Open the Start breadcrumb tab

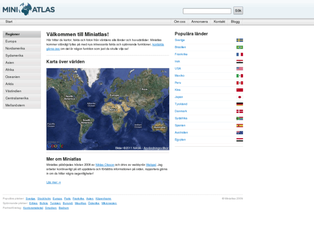[9, 22]
